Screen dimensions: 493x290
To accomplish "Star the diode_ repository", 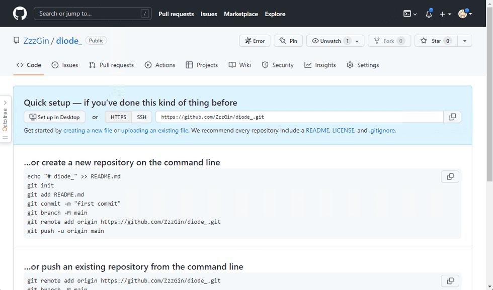I will click(436, 41).
